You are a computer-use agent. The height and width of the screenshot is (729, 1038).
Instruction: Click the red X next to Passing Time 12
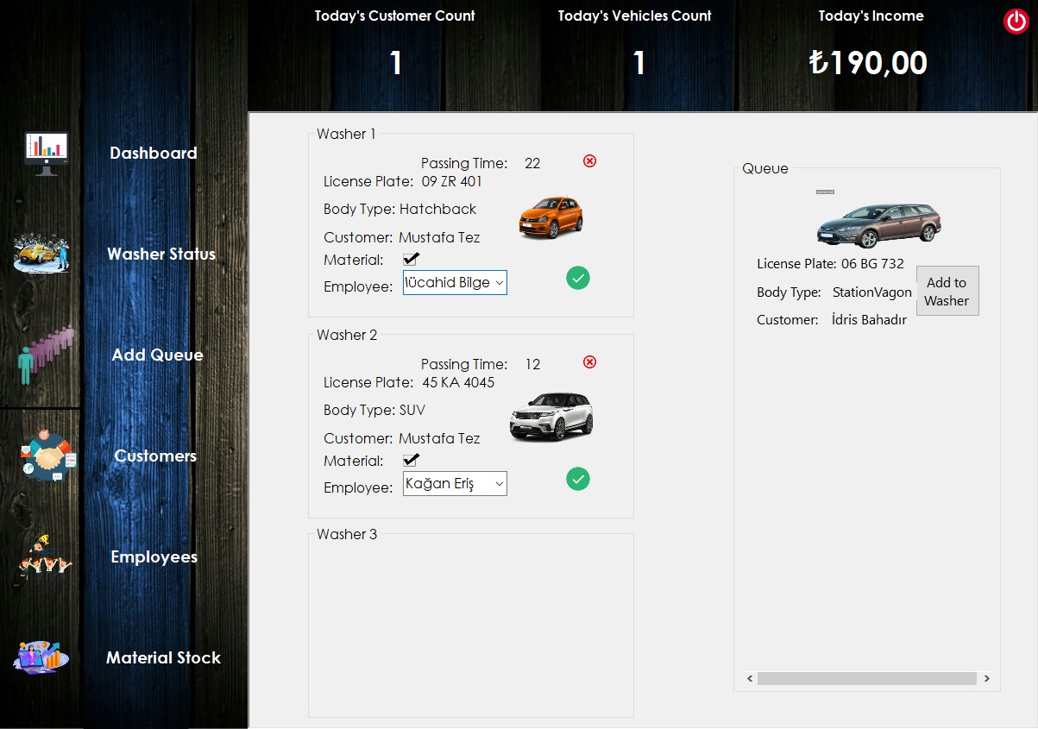(x=589, y=362)
